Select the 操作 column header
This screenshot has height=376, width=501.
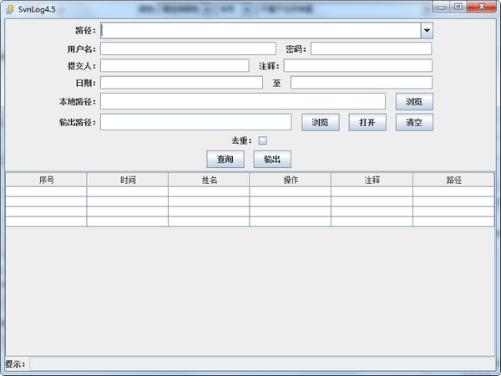coord(291,180)
